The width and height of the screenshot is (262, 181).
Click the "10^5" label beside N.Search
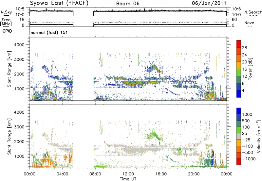236,9
